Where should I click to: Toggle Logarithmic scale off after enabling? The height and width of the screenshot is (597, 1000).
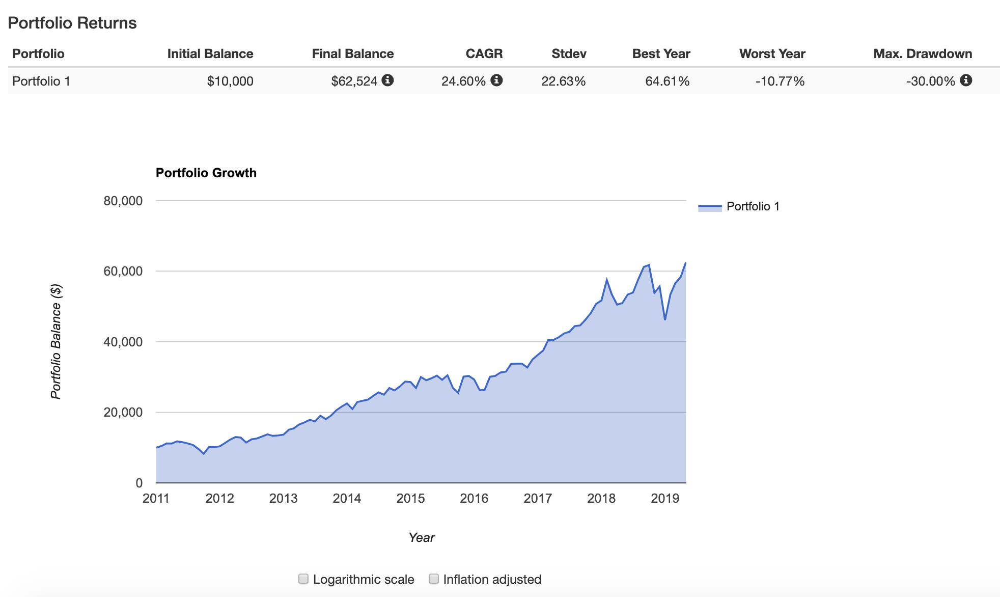point(304,579)
